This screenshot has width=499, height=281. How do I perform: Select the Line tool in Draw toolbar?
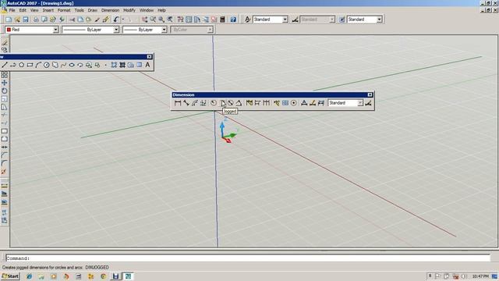pyautogui.click(x=5, y=65)
